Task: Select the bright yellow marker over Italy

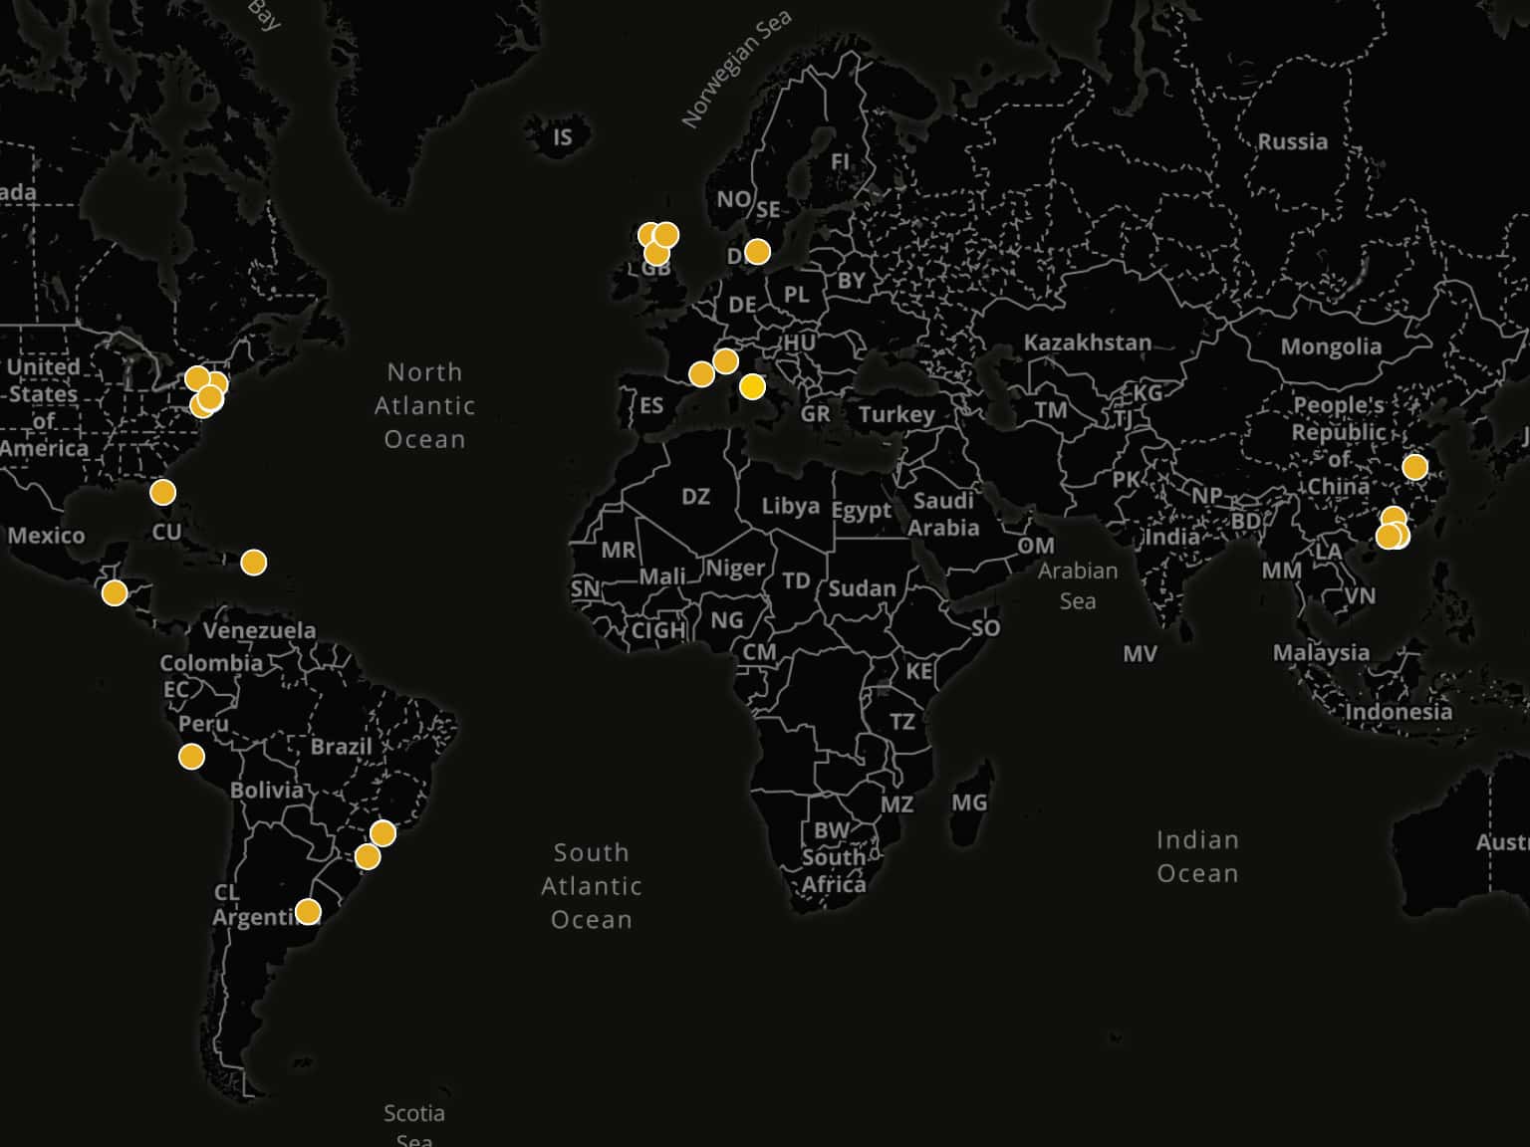Action: click(x=752, y=386)
